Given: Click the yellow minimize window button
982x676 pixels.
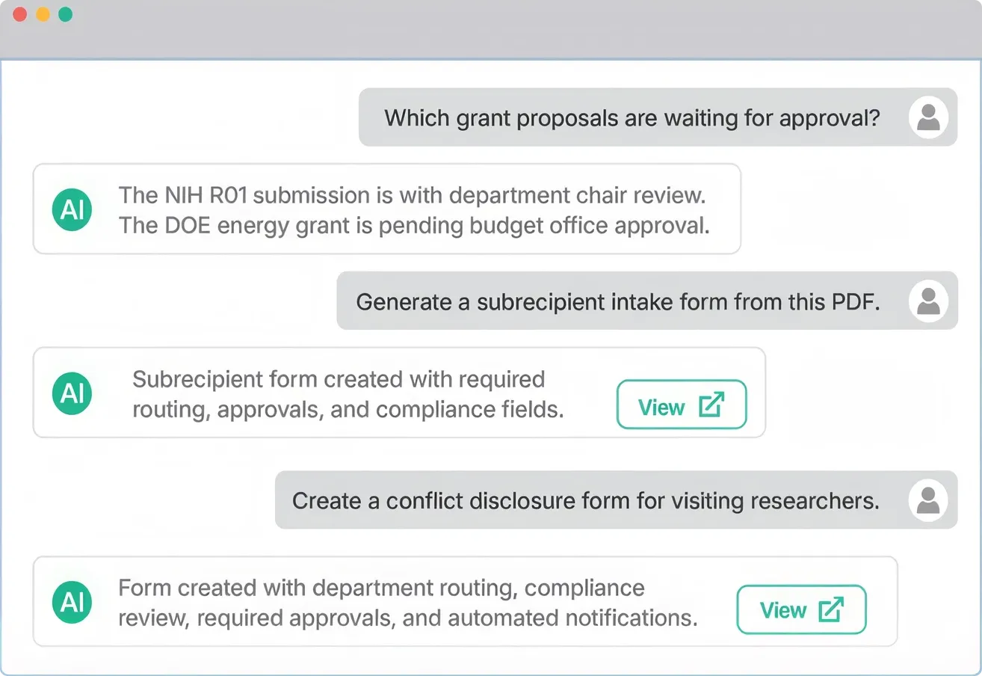Looking at the screenshot, I should [x=43, y=14].
